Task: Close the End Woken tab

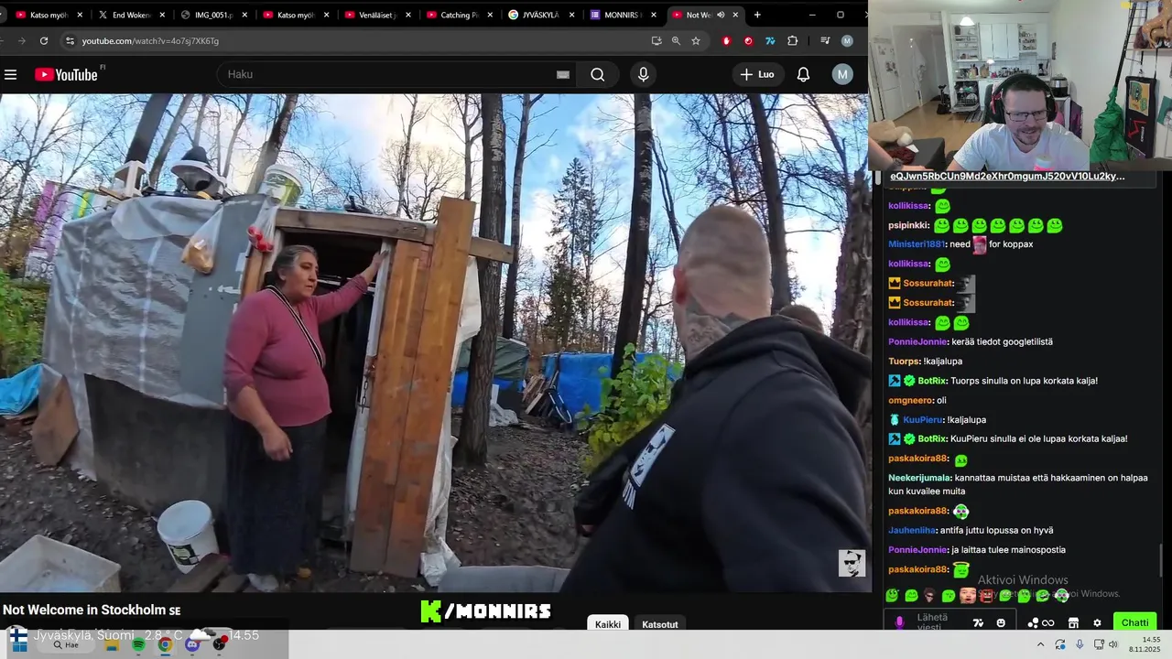Action: click(x=162, y=15)
